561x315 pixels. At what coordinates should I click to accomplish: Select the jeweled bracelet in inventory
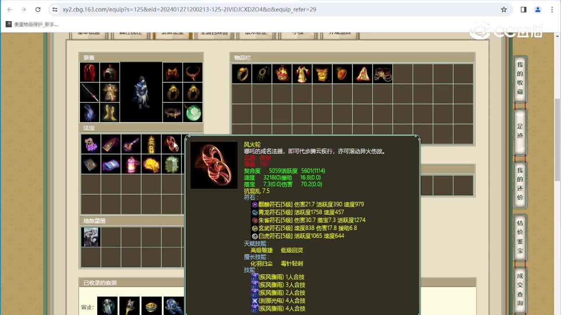(x=383, y=73)
